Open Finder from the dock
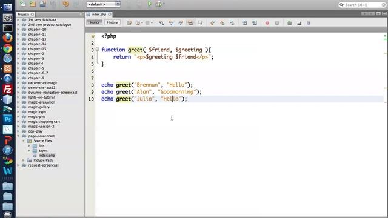Screen dimensions: 388x218 (x=7, y=7)
